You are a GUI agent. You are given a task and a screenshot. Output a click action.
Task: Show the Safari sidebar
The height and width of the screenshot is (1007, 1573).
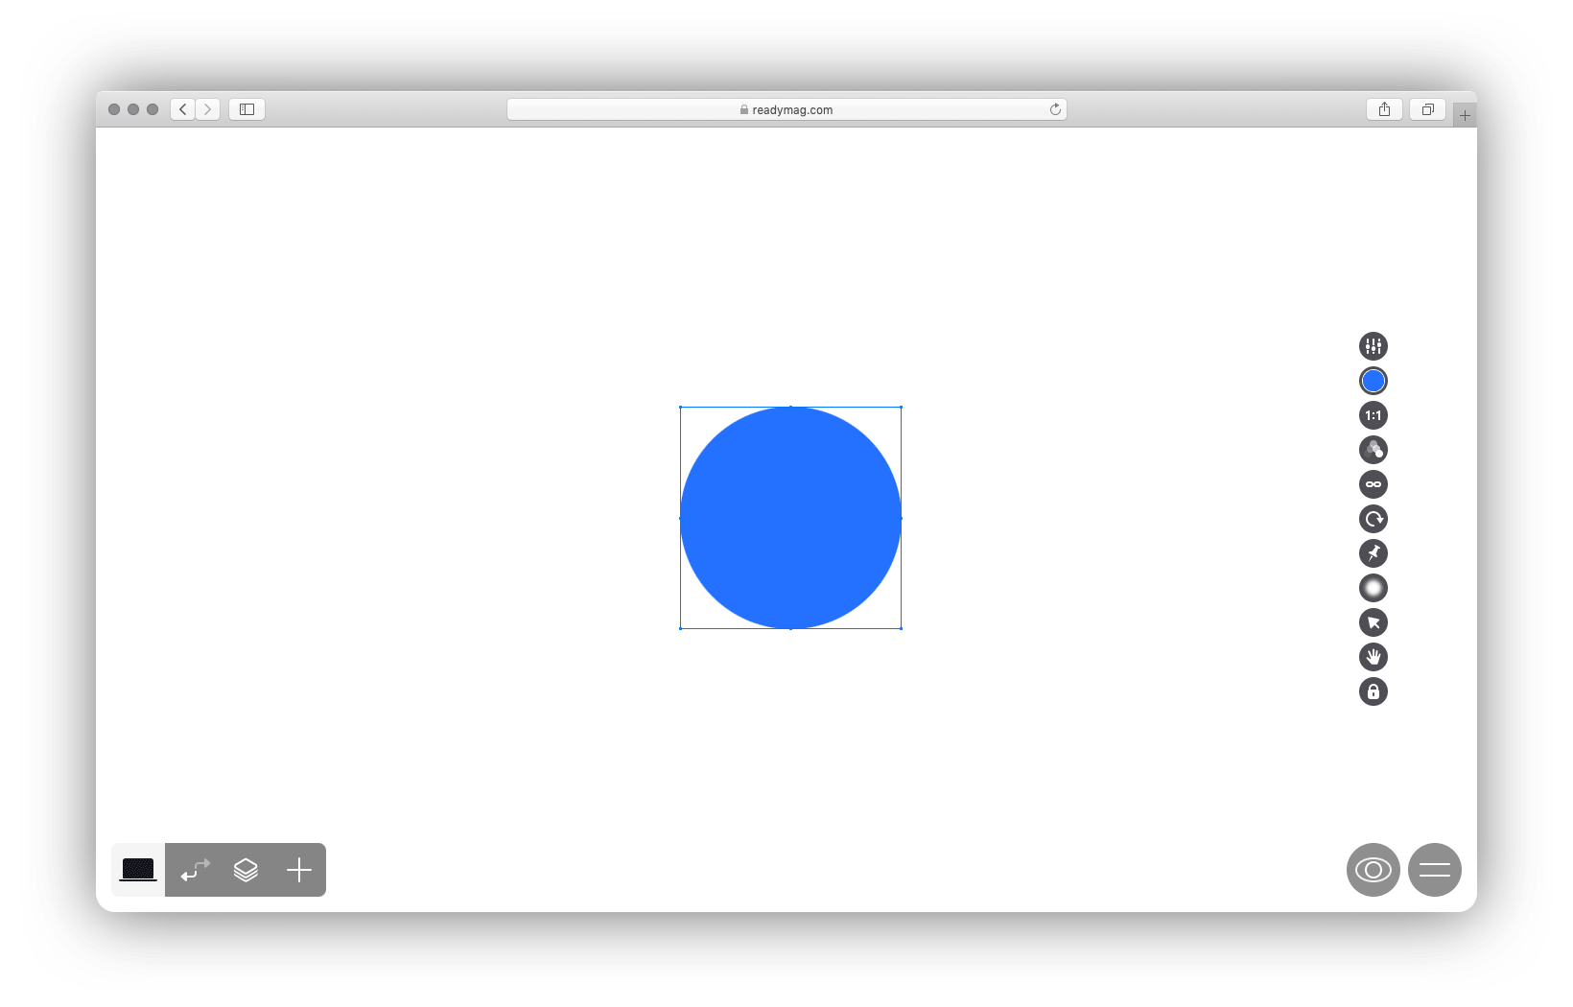point(247,108)
